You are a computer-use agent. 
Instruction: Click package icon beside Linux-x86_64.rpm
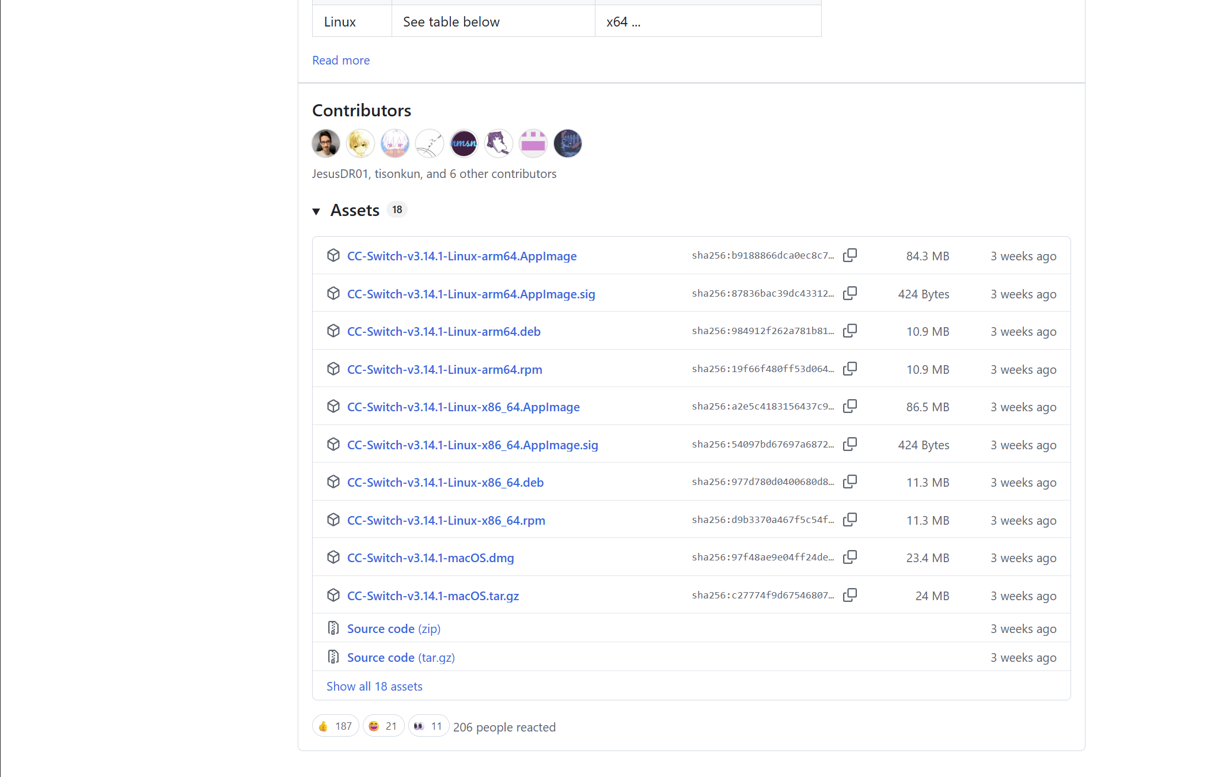333,520
